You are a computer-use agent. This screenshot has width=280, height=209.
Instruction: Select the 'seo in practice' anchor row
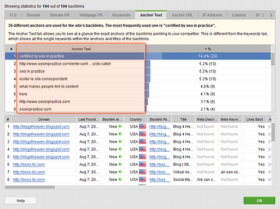tap(138, 71)
